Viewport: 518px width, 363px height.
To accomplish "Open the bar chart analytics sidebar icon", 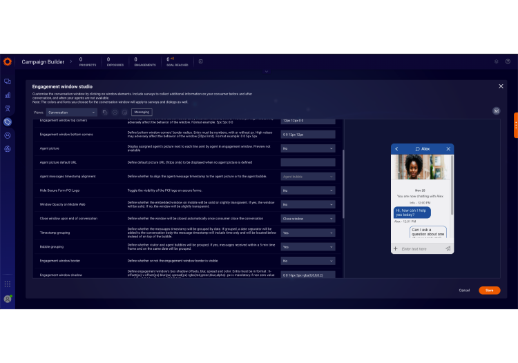I will pos(8,95).
